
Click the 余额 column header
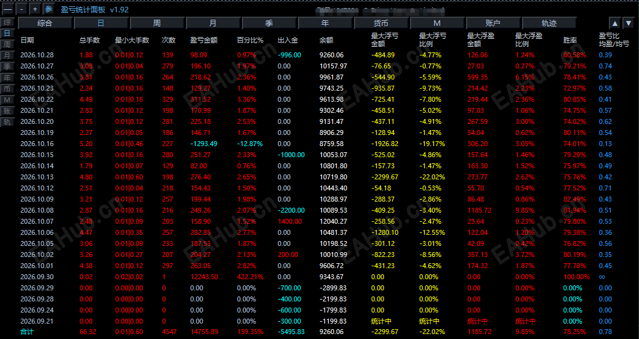326,40
